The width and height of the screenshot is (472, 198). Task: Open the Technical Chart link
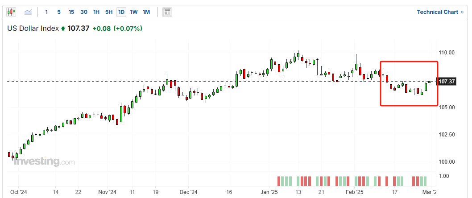click(437, 12)
